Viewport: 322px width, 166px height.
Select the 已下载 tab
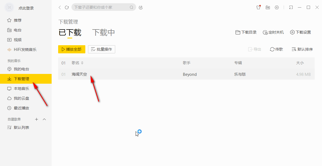point(70,32)
